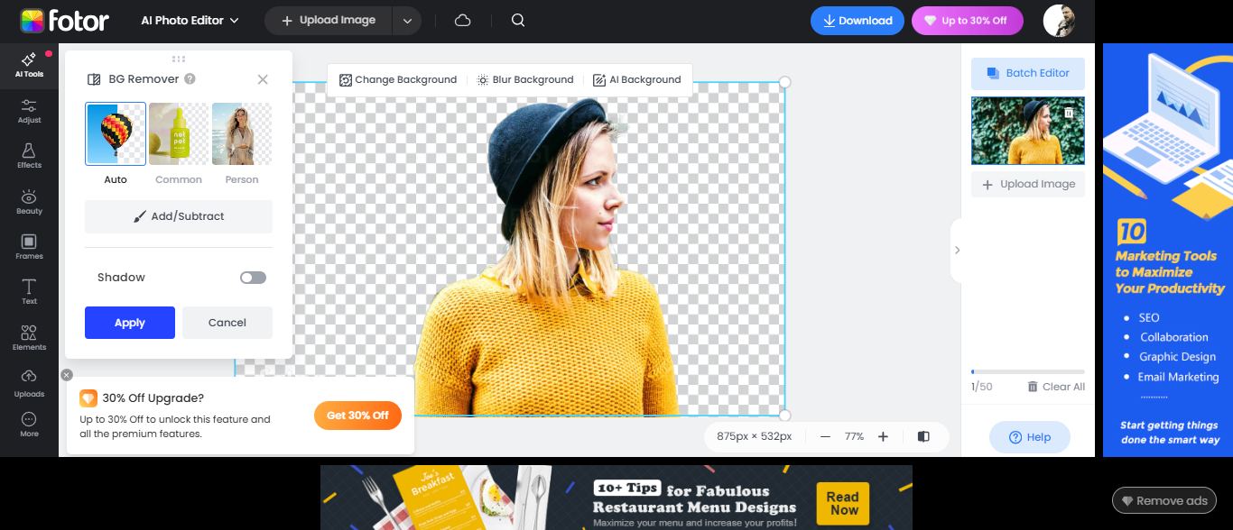Show More sidebar options
This screenshot has height=530, width=1233.
click(29, 425)
